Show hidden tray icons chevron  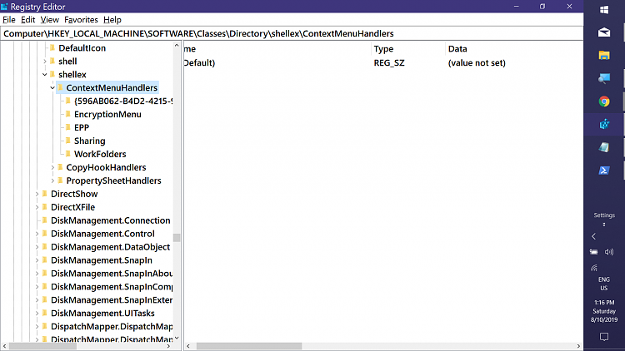click(594, 236)
